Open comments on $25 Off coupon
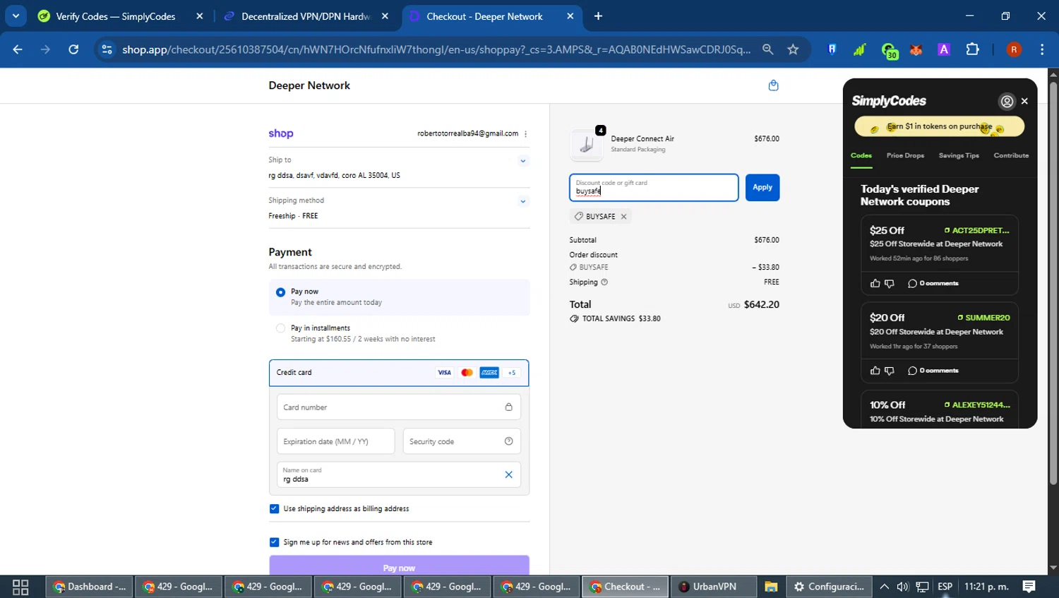 [933, 284]
